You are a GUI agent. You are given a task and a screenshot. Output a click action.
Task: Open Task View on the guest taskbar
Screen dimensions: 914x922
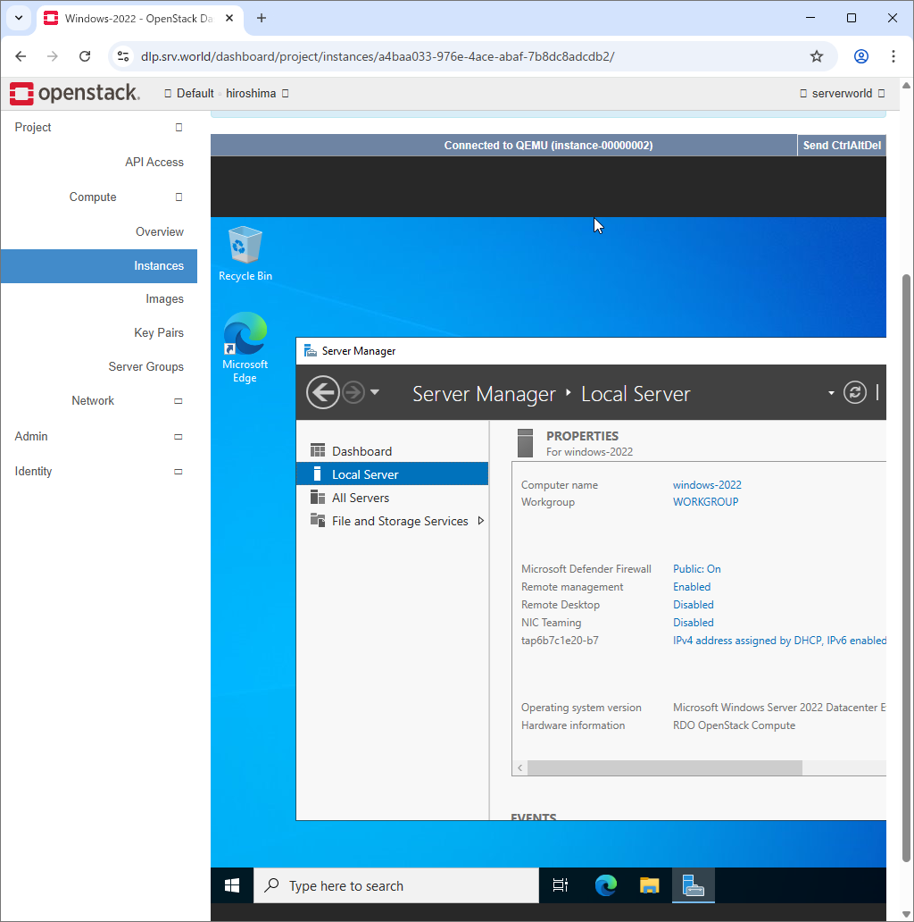pos(561,885)
